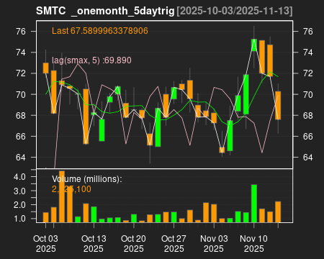The height and width of the screenshot is (259, 324).
Task: Click the last orange candlestick at chart's right end
Action: 278,105
